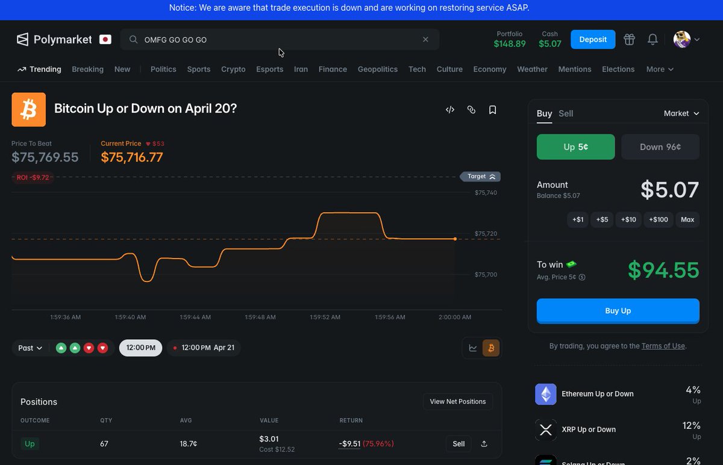Screen dimensions: 723x465
Task: Open the embed code icon
Action: tap(449, 110)
